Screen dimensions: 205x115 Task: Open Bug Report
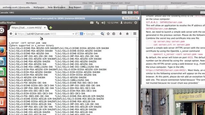pos(75,7)
